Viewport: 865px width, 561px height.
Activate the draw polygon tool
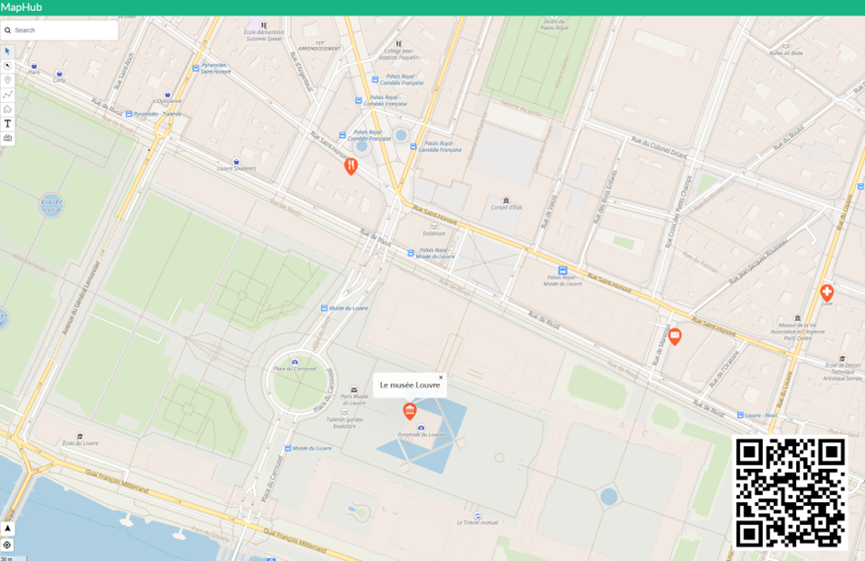coord(7,109)
